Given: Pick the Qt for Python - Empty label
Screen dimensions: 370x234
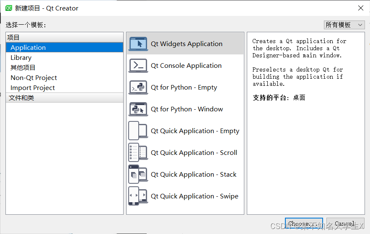Looking at the screenshot, I should point(184,87).
